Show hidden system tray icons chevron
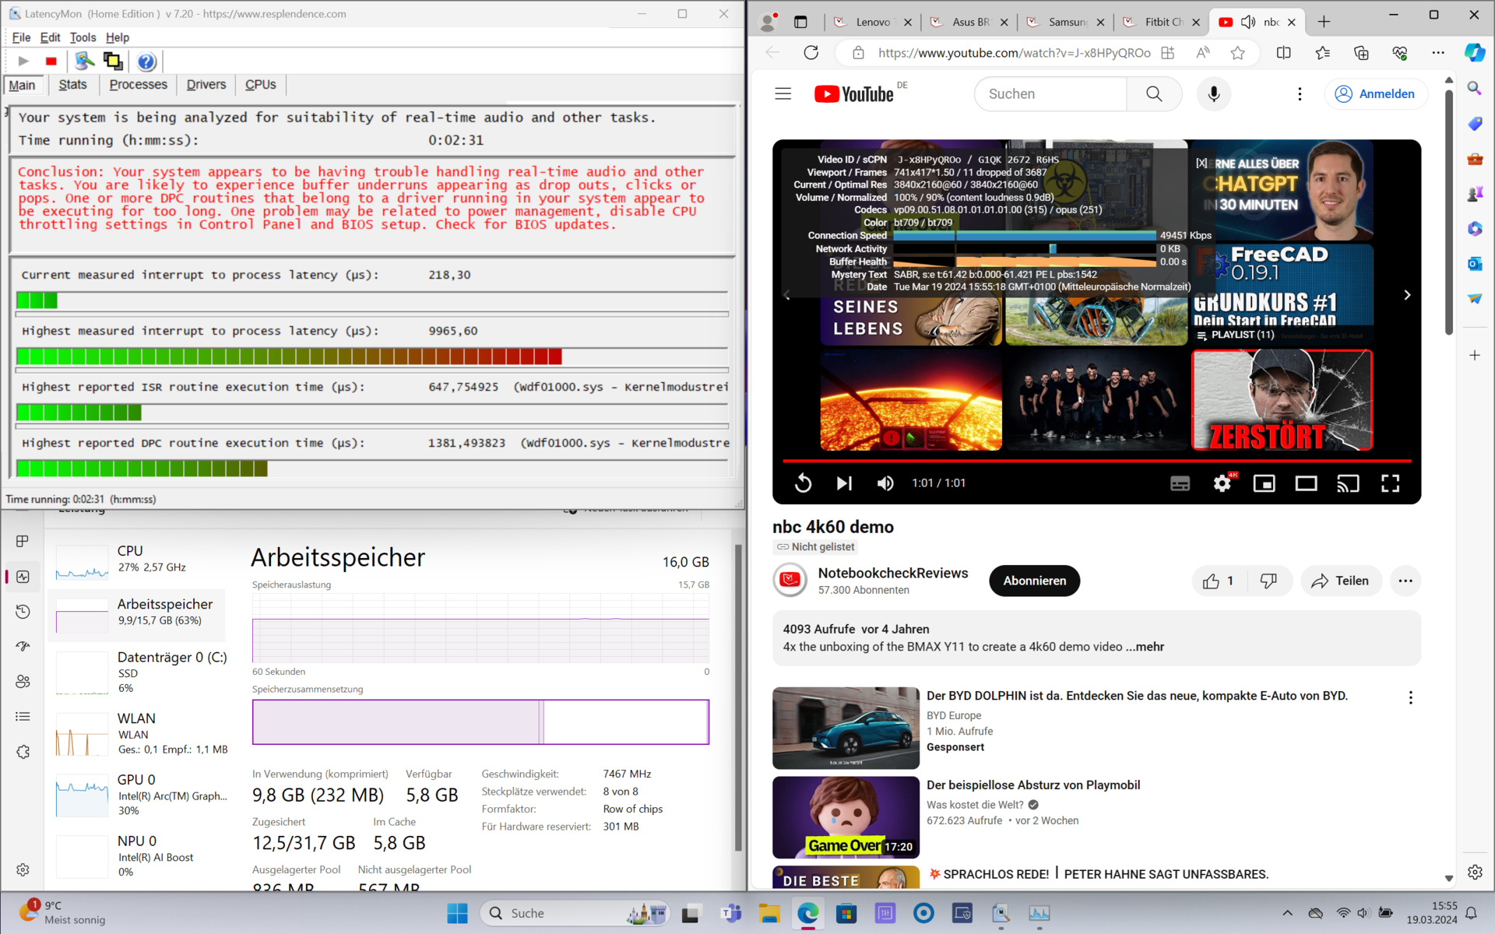This screenshot has width=1495, height=934. 1287,913
